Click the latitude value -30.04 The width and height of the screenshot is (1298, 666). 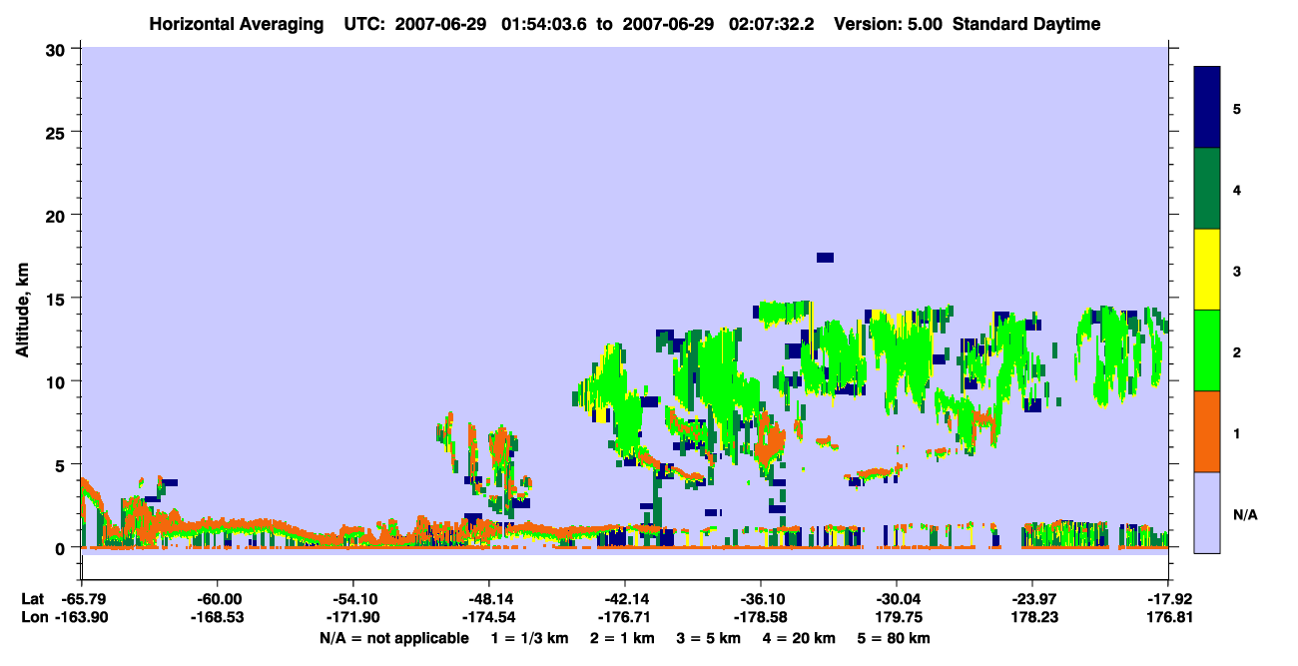point(896,599)
